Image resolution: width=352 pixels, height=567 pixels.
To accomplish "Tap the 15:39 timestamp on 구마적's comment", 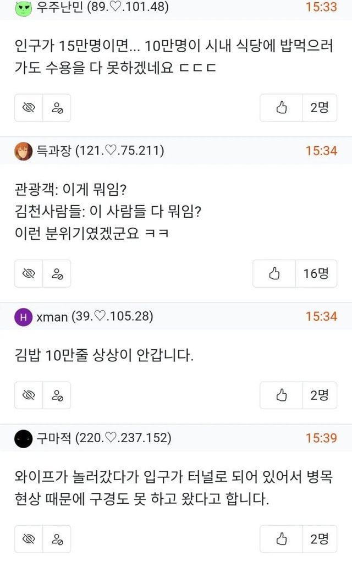I will click(x=321, y=438).
